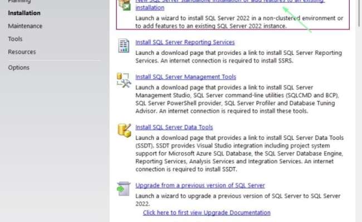View the Upgrade Documentation link
This screenshot has height=222, width=362.
tap(207, 213)
